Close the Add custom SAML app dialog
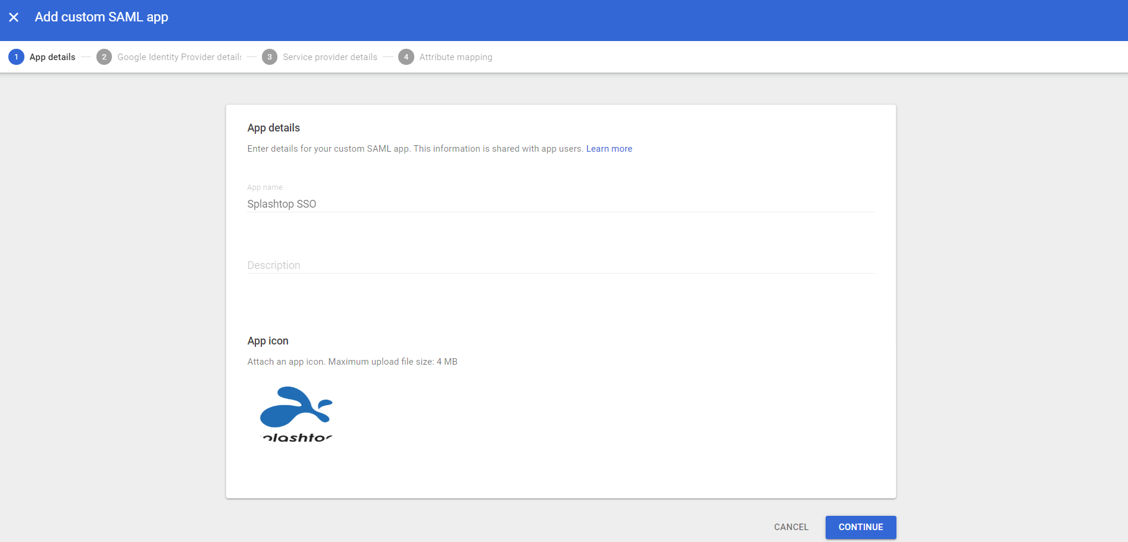This screenshot has width=1128, height=542. [x=14, y=17]
